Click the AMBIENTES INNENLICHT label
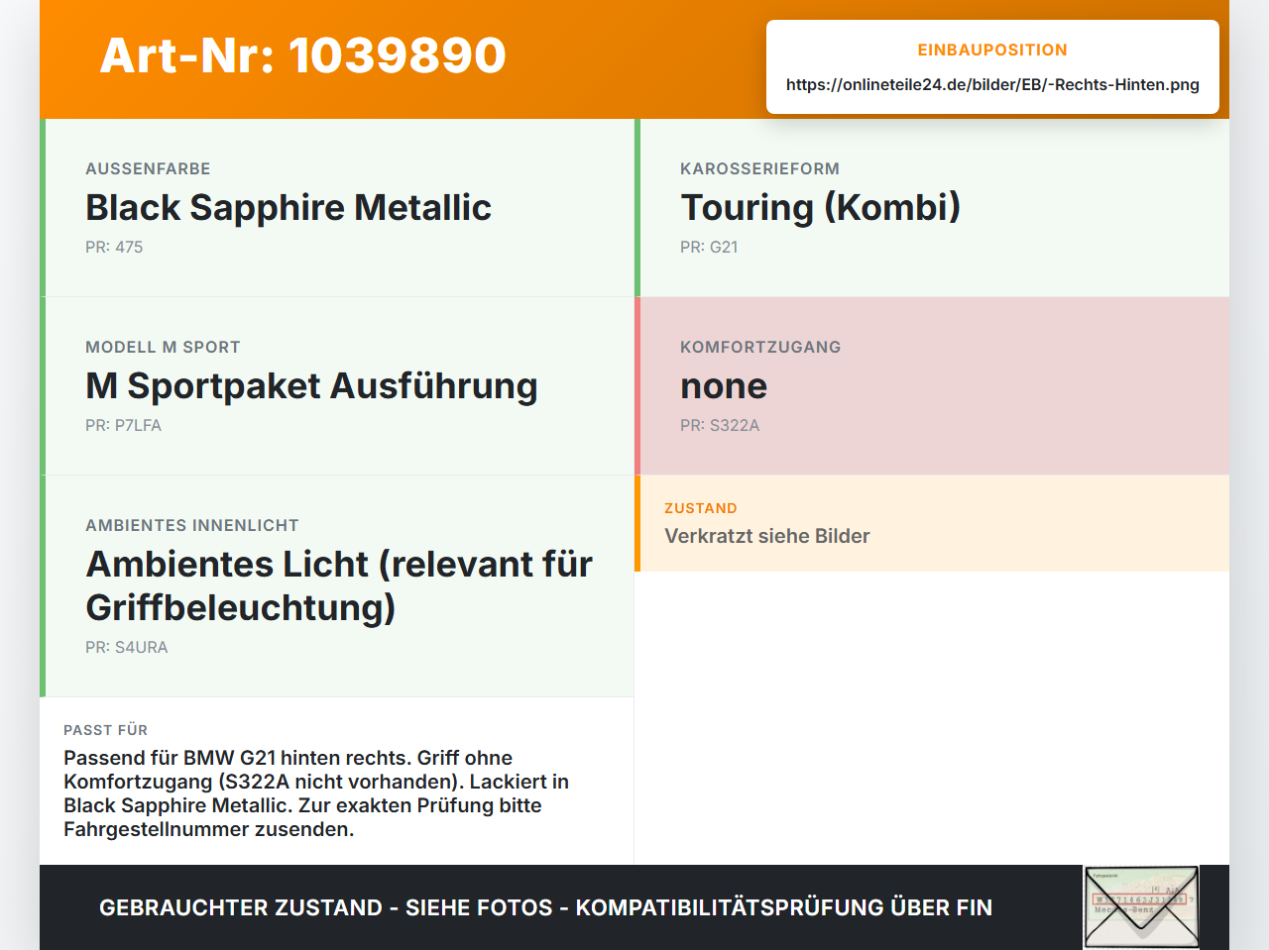 click(x=192, y=525)
